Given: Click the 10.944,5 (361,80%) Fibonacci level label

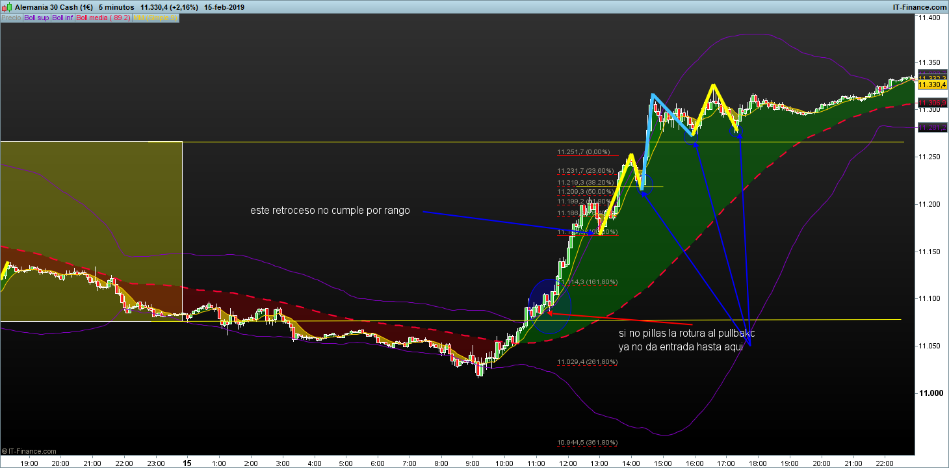Looking at the screenshot, I should [588, 443].
